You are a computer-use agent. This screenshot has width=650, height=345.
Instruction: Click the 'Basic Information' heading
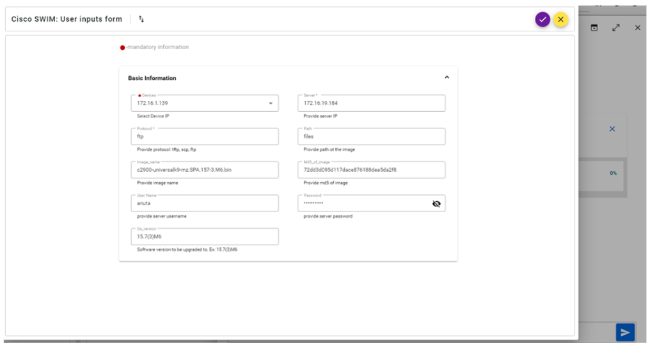click(152, 78)
